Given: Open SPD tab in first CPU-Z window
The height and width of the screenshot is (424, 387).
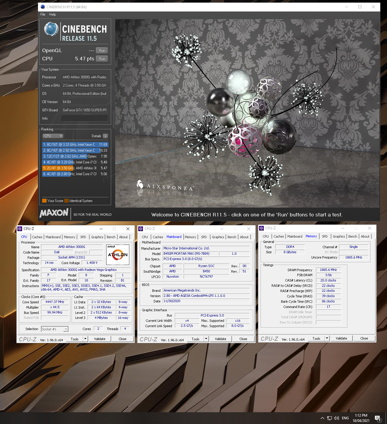Looking at the screenshot, I should point(83,237).
